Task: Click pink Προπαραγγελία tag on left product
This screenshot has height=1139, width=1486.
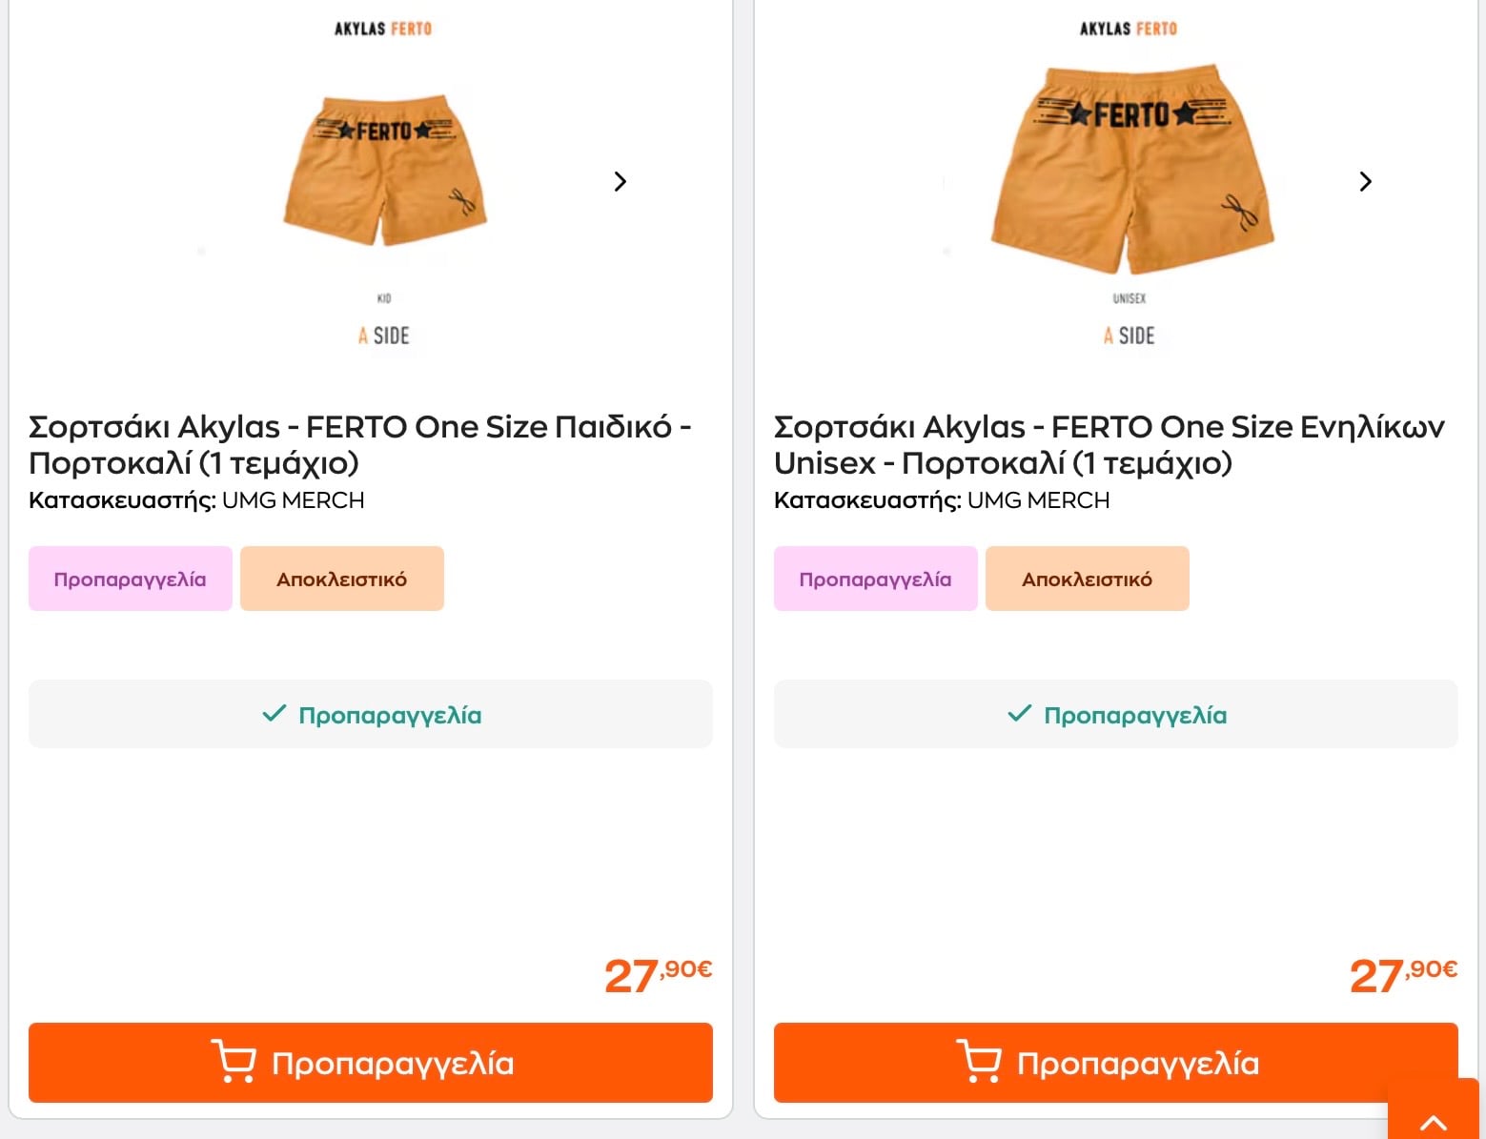Action: click(131, 579)
